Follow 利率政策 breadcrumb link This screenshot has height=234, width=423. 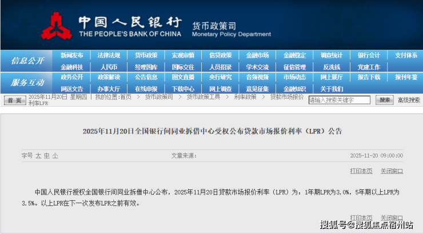pos(245,97)
